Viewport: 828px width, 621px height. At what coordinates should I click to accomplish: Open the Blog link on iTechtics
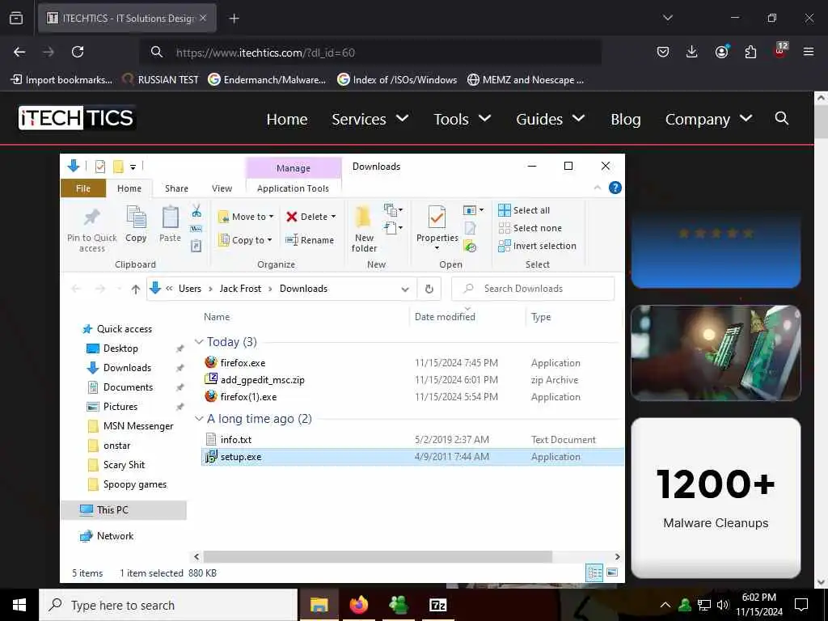click(x=626, y=119)
